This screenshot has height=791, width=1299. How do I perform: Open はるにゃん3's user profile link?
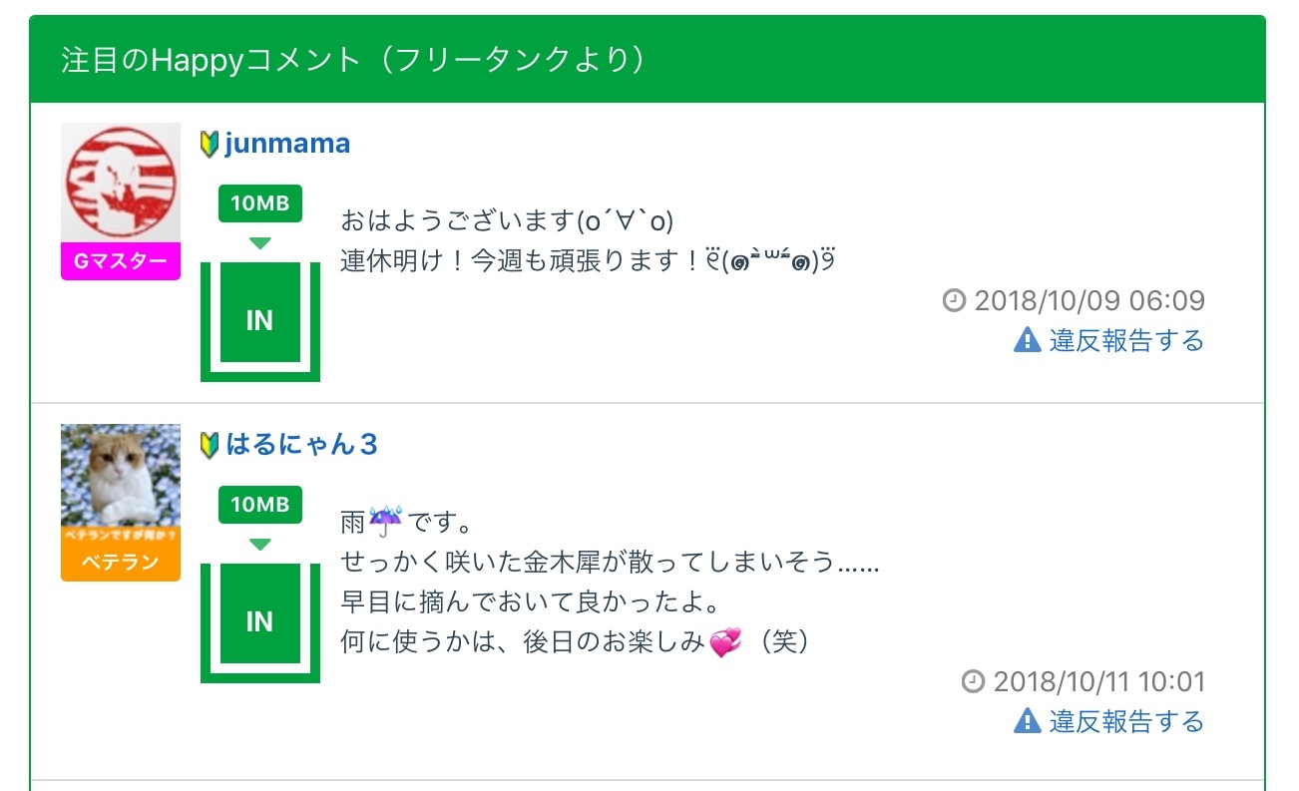click(x=301, y=445)
